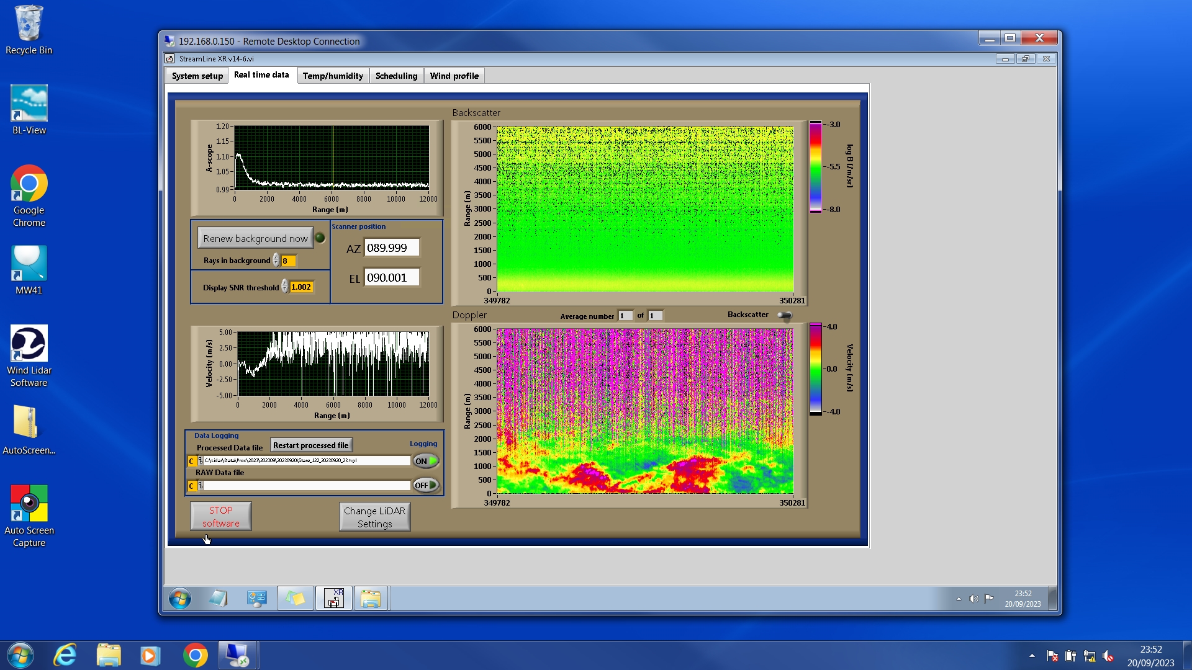Click the remote taskbar volume speaker icon
1192x670 pixels.
[x=973, y=599]
